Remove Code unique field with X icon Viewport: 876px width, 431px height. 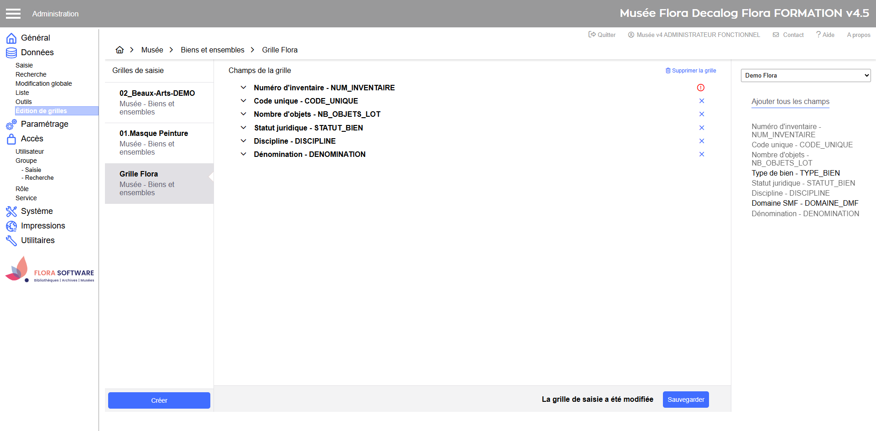point(702,101)
